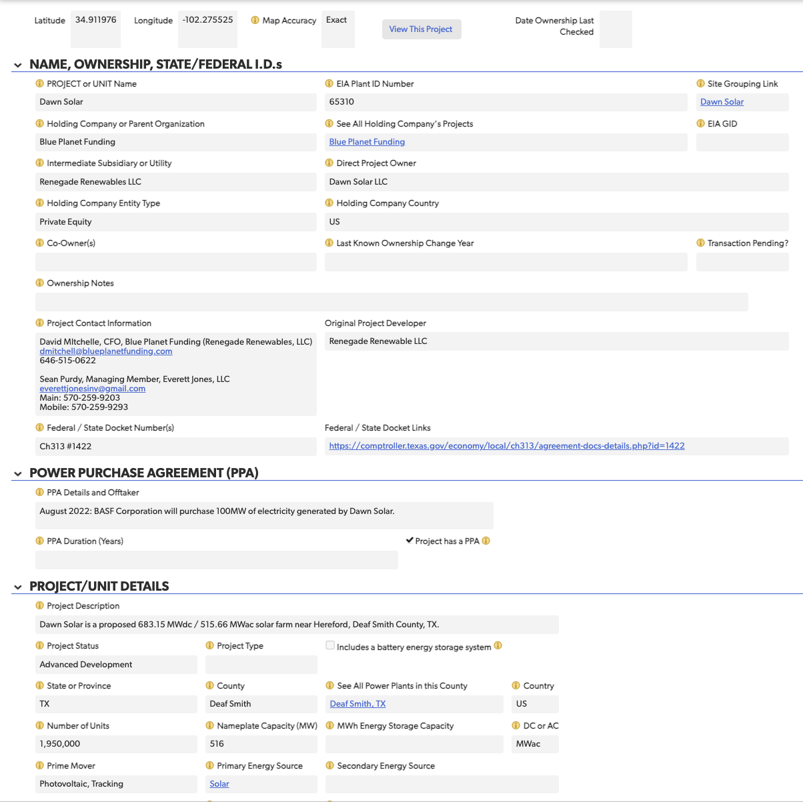Click the project name field showing Dawn Solar
This screenshot has height=802, width=803.
[x=176, y=102]
